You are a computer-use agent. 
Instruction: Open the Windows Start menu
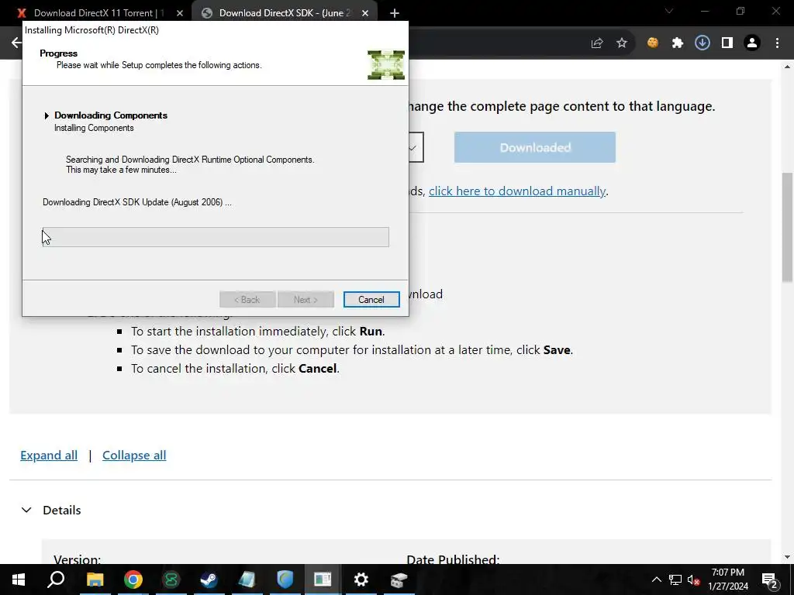click(x=19, y=580)
